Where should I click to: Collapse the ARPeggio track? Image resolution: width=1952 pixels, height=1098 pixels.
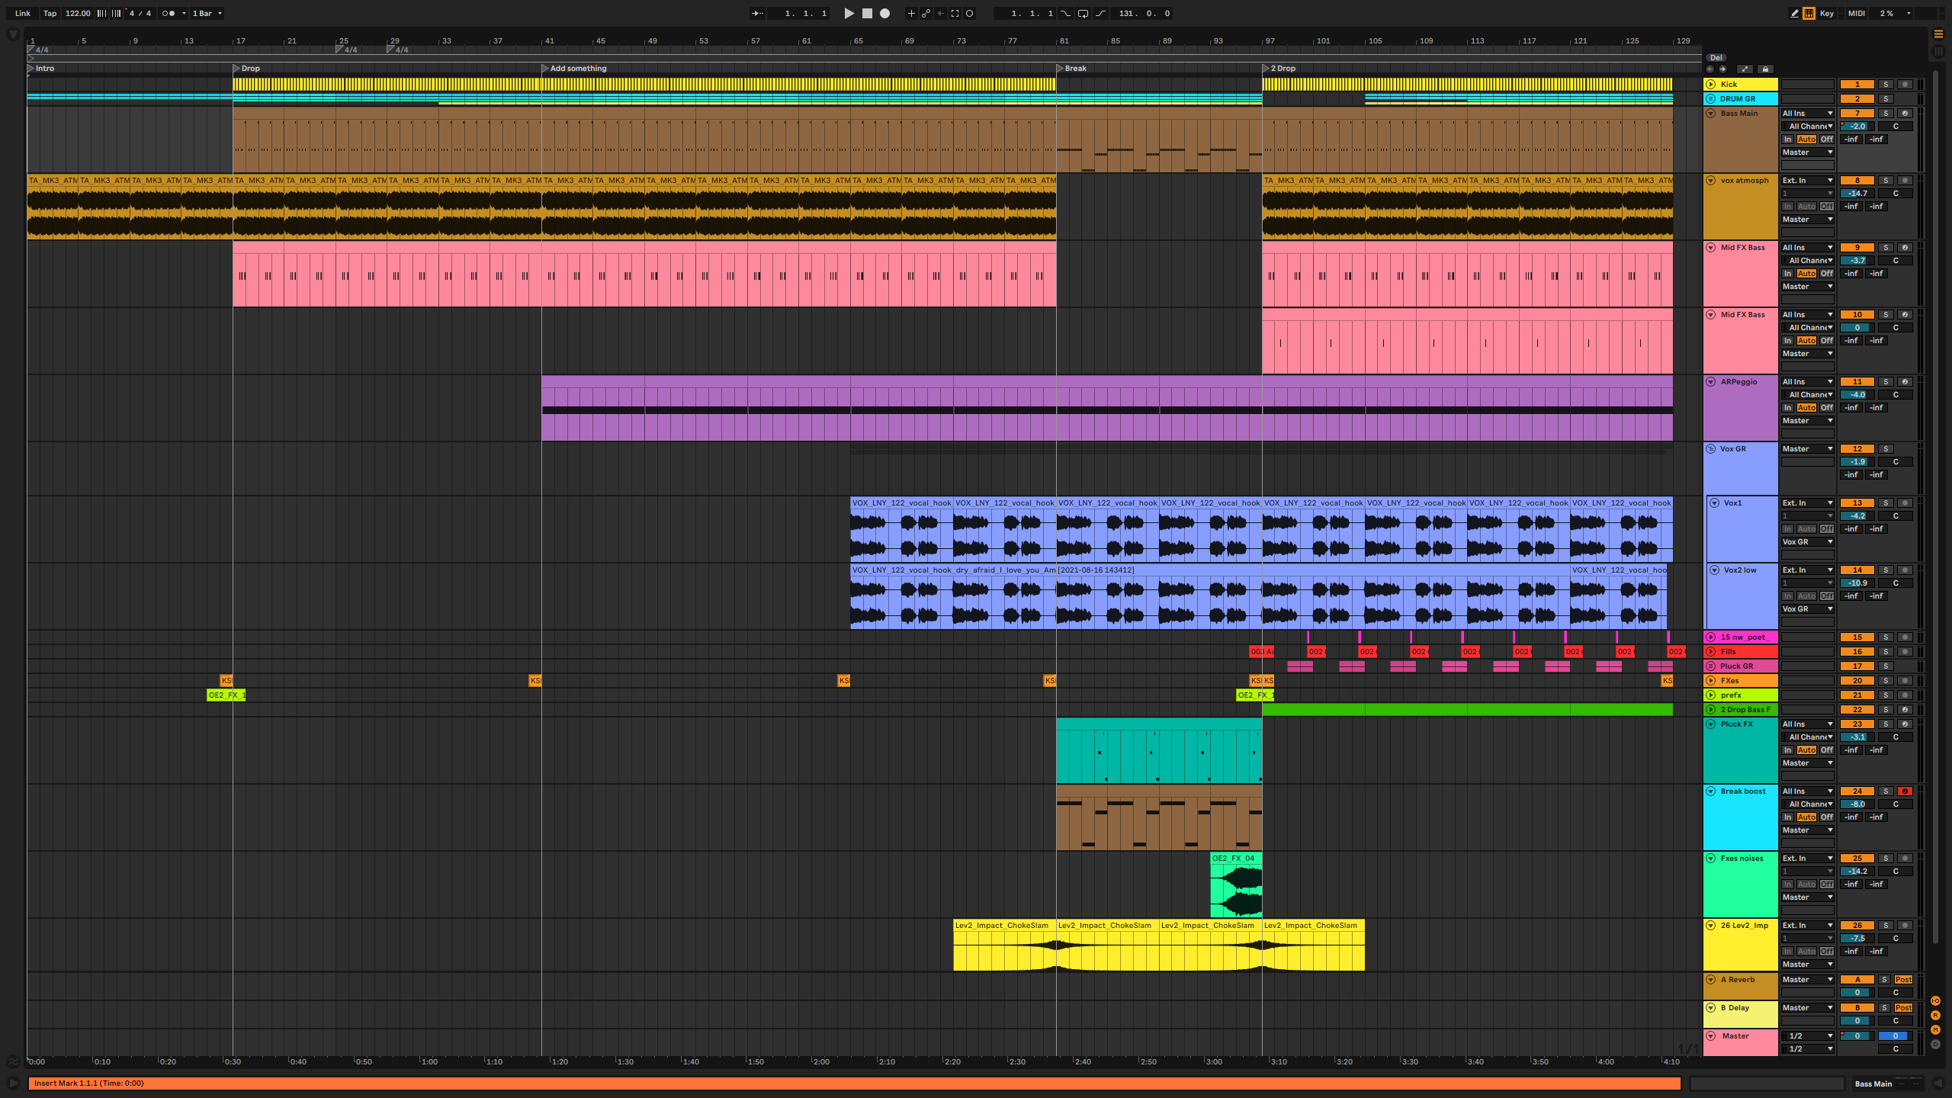[1711, 382]
